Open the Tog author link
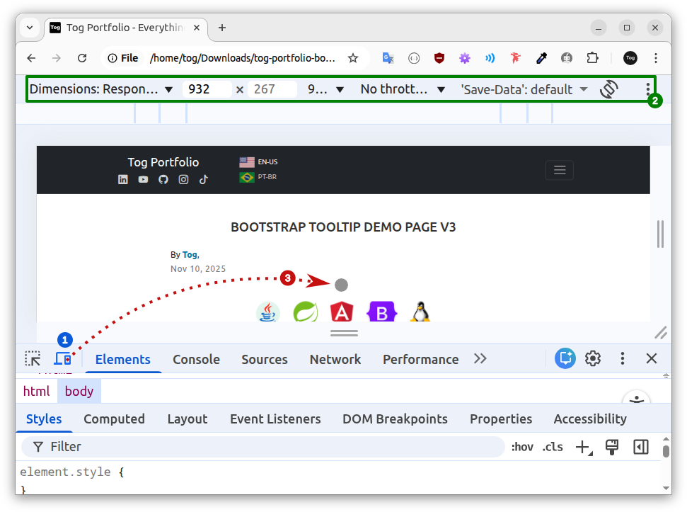 coord(190,255)
